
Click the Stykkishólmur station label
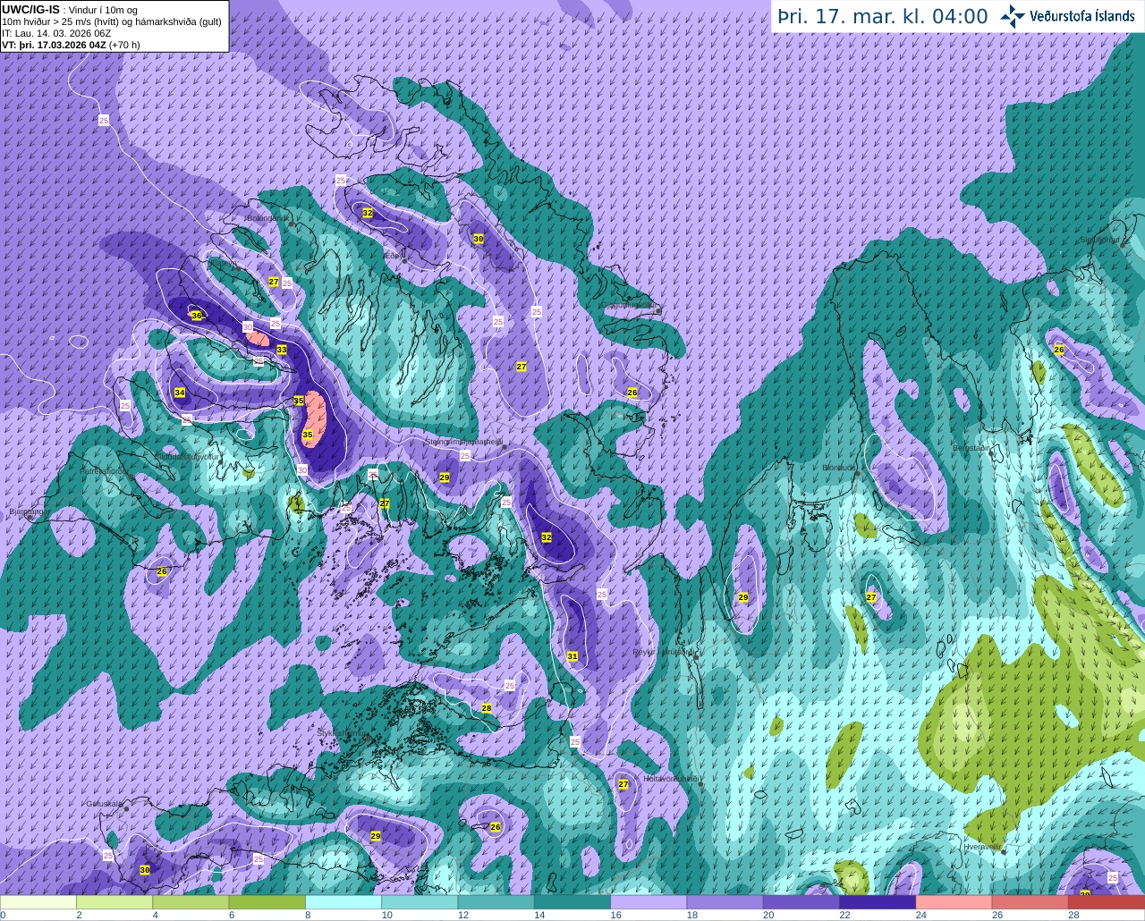[341, 732]
